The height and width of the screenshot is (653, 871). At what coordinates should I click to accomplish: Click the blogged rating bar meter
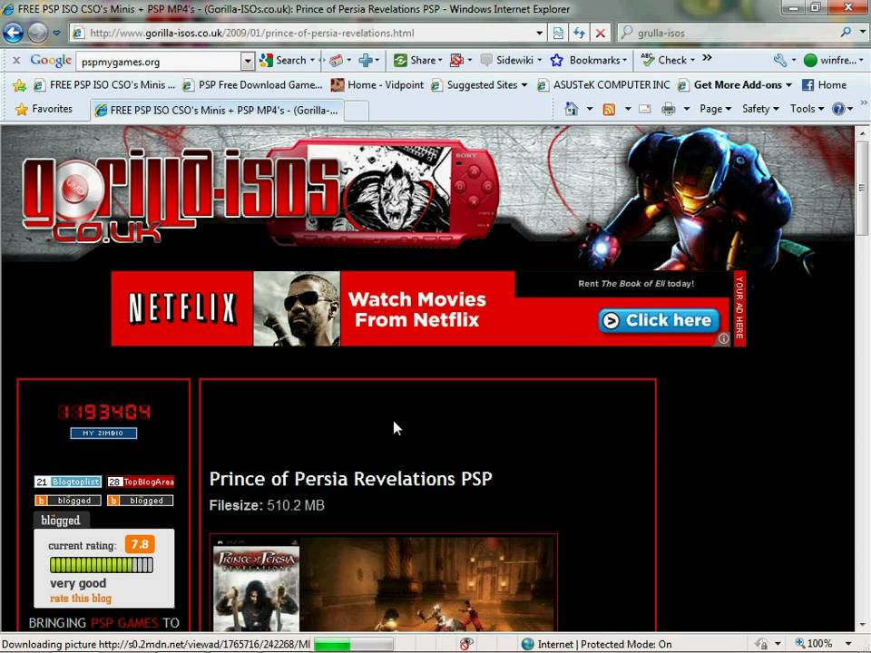[x=101, y=565]
